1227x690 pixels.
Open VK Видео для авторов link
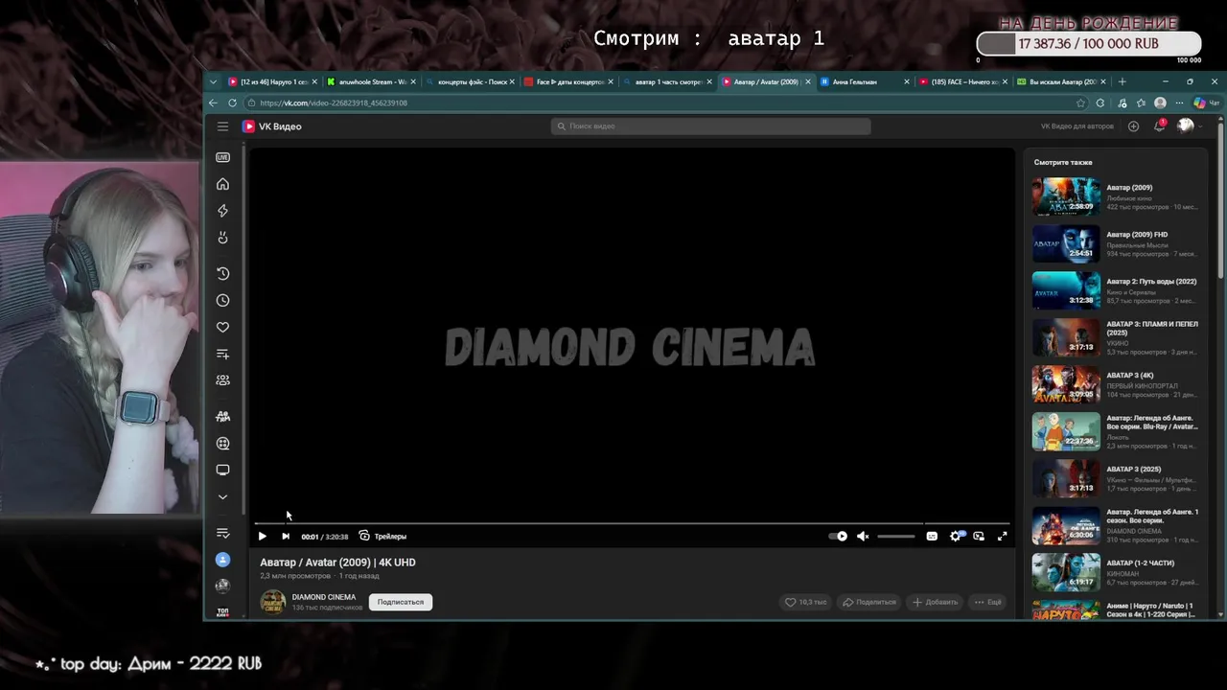[x=1077, y=126]
